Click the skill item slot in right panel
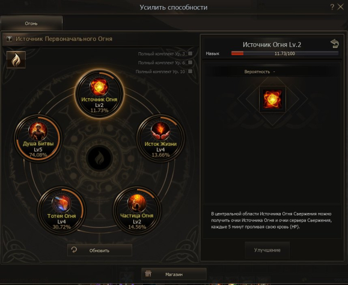This screenshot has width=348, height=285. coord(272,99)
